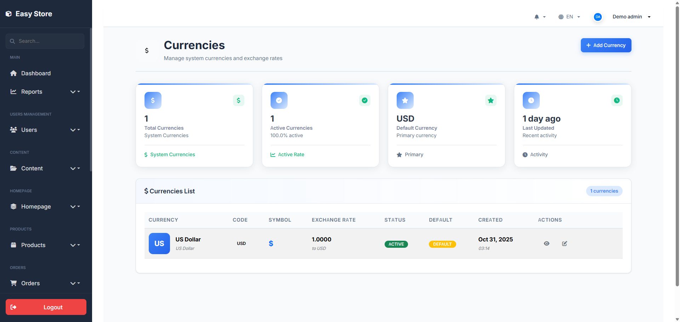Click the Products box icon

pyautogui.click(x=13, y=245)
